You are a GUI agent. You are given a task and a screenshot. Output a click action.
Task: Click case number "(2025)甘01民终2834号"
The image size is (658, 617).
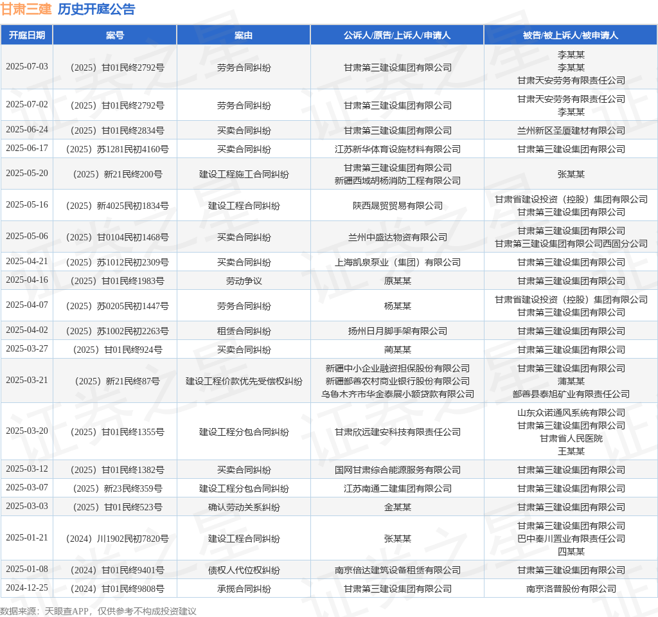coord(117,130)
